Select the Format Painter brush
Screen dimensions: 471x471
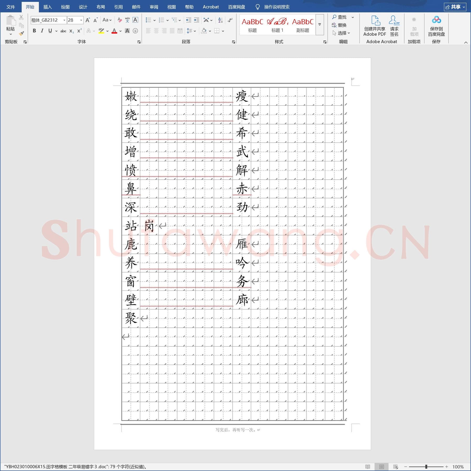(21, 33)
